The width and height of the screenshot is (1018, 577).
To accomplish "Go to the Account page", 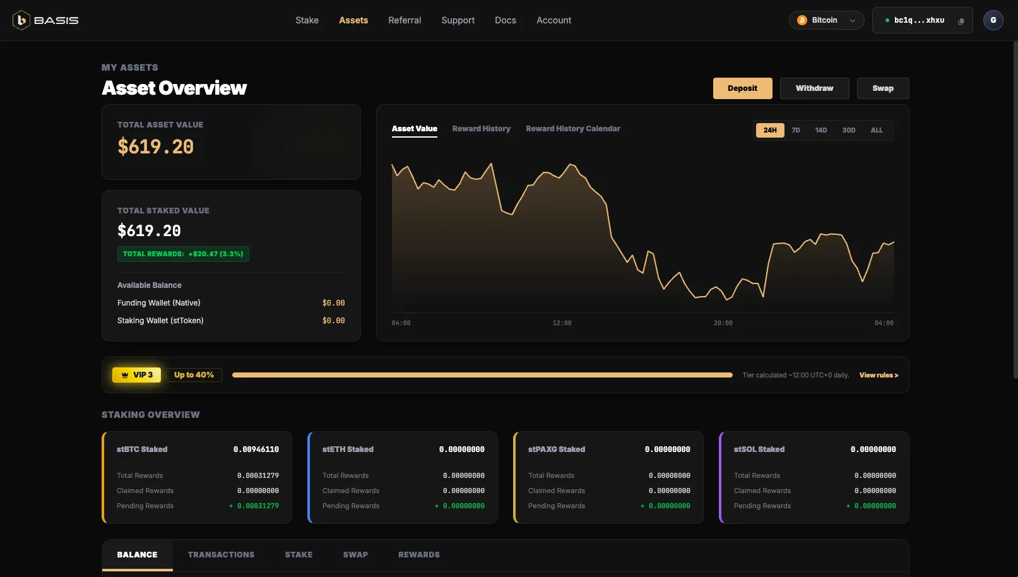I will click(x=553, y=20).
